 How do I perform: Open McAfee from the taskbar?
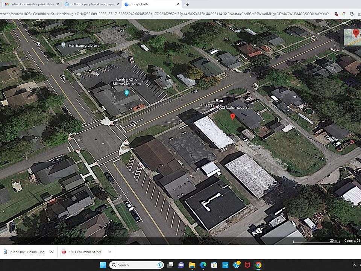click(x=247, y=265)
